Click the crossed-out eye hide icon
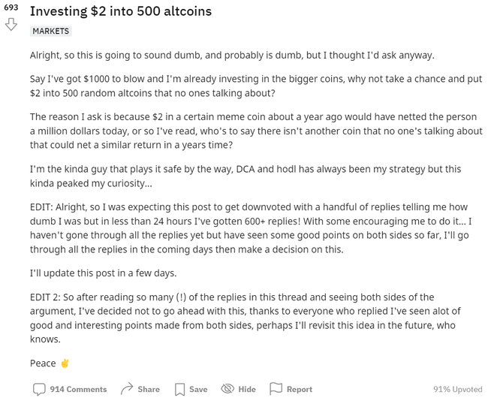Screen dimensions: 488x401 pos(227,389)
